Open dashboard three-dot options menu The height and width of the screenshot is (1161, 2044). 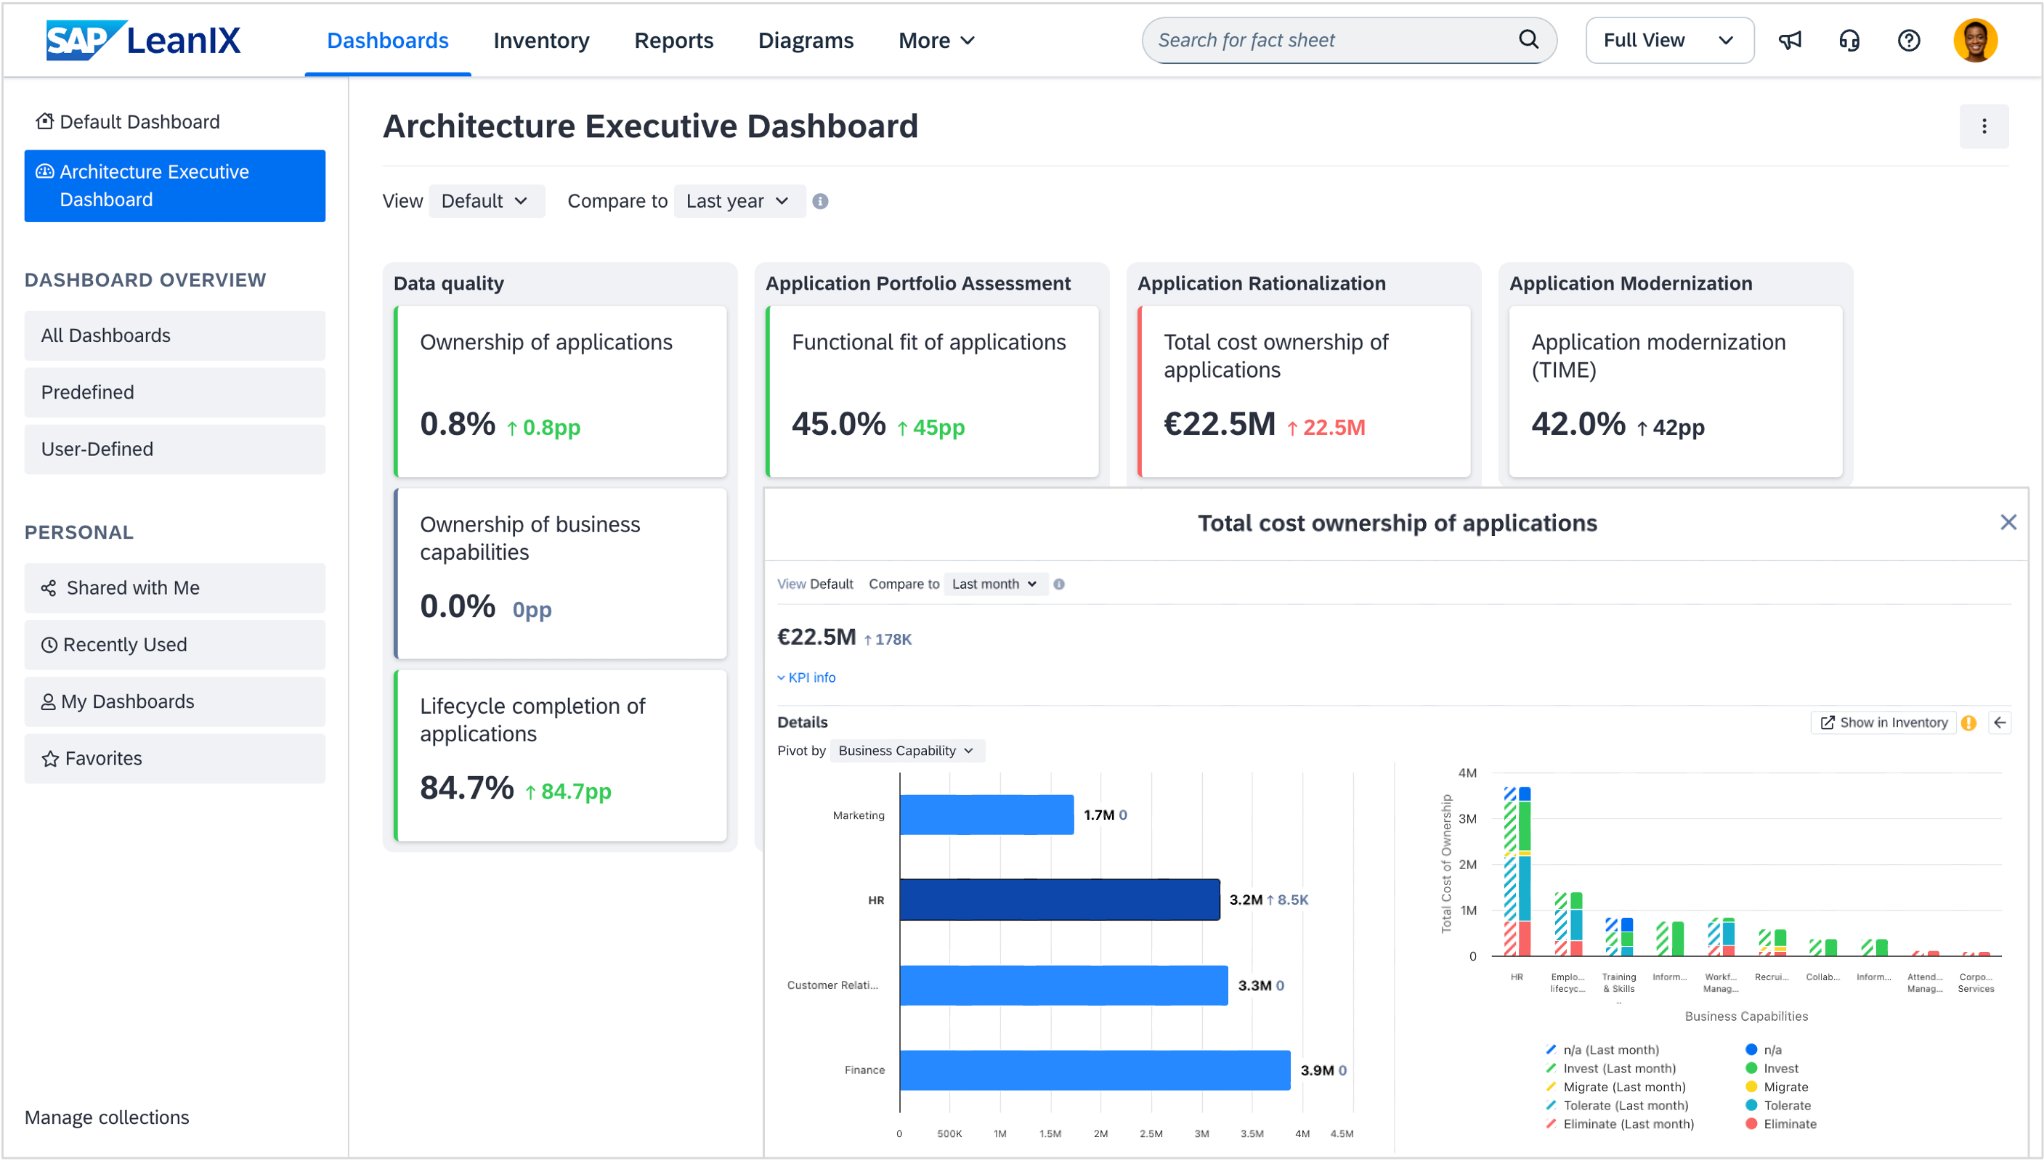pyautogui.click(x=1984, y=126)
